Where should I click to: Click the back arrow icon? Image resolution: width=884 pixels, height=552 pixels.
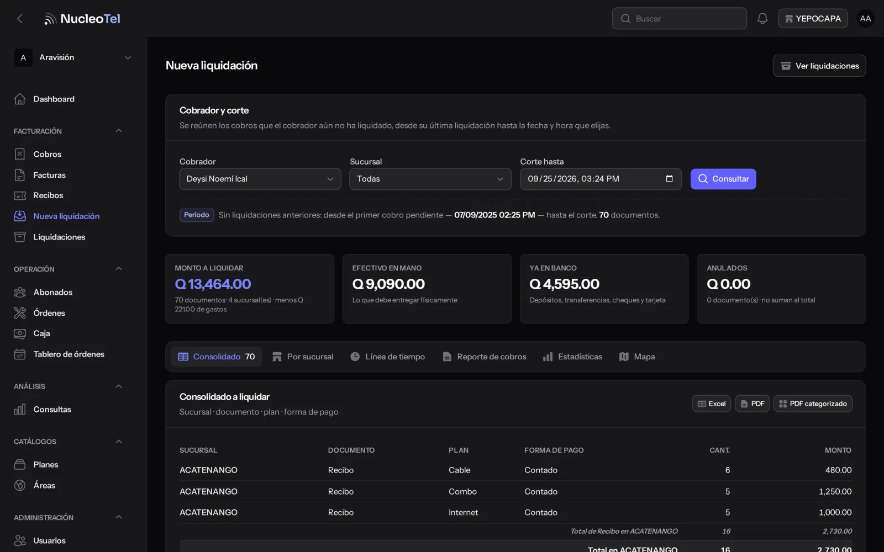pos(20,19)
